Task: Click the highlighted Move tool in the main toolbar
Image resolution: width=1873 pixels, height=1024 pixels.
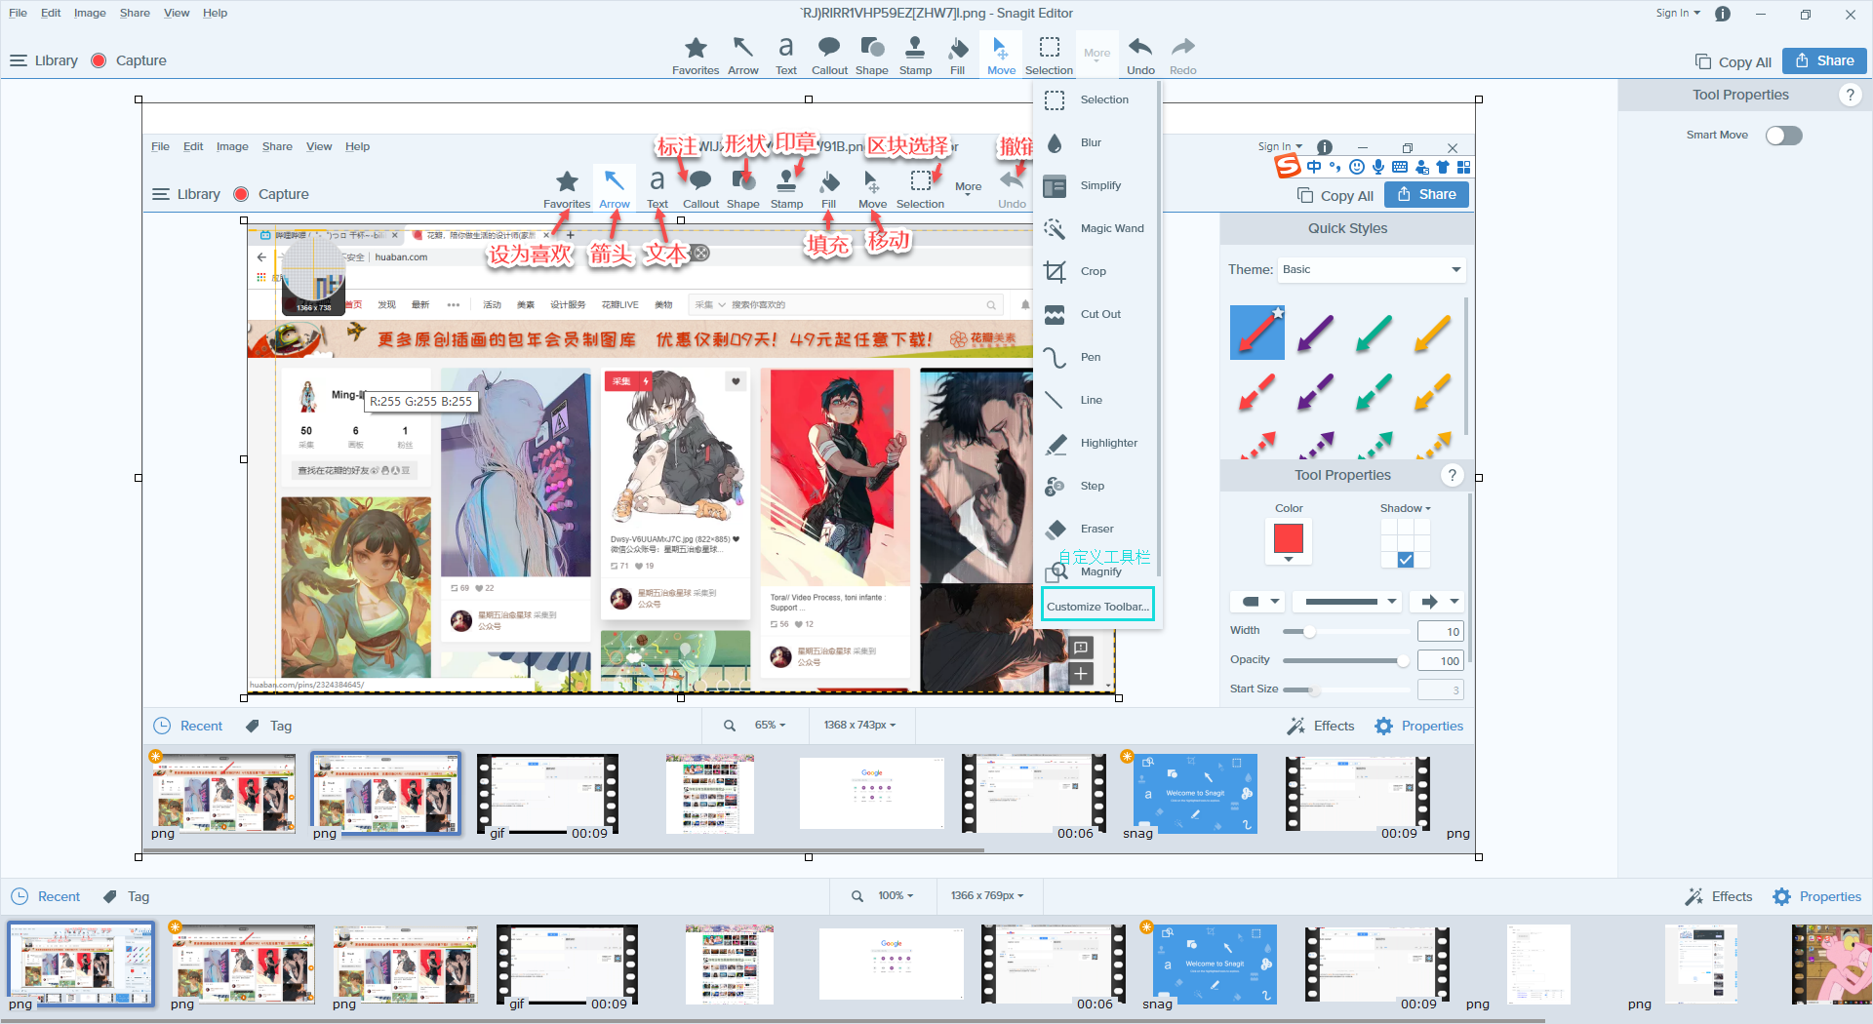Action: click(1001, 56)
